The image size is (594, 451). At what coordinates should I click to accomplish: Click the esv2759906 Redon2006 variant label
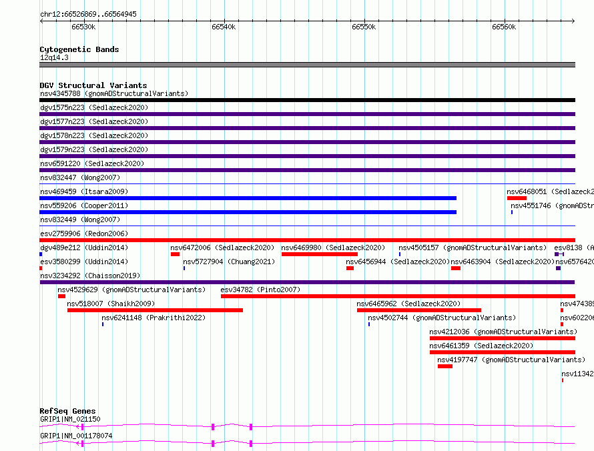[x=84, y=234]
